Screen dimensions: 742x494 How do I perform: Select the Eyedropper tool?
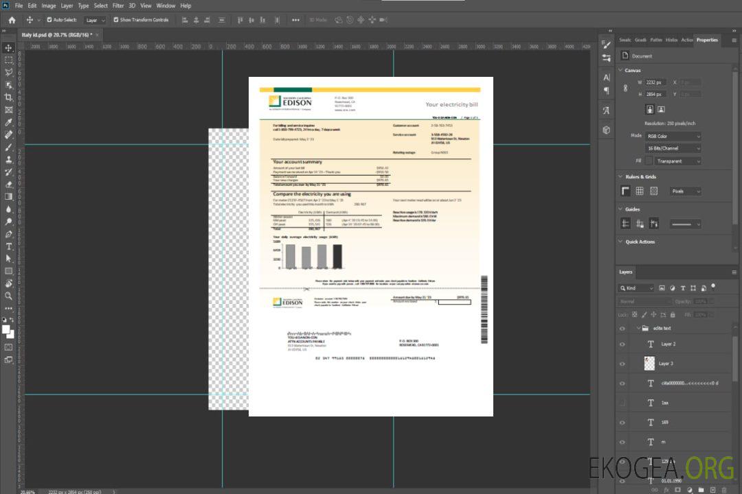point(8,122)
